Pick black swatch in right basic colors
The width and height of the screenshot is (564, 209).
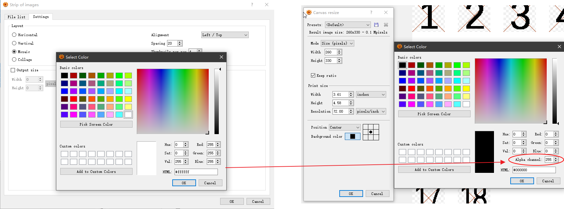[x=402, y=65]
